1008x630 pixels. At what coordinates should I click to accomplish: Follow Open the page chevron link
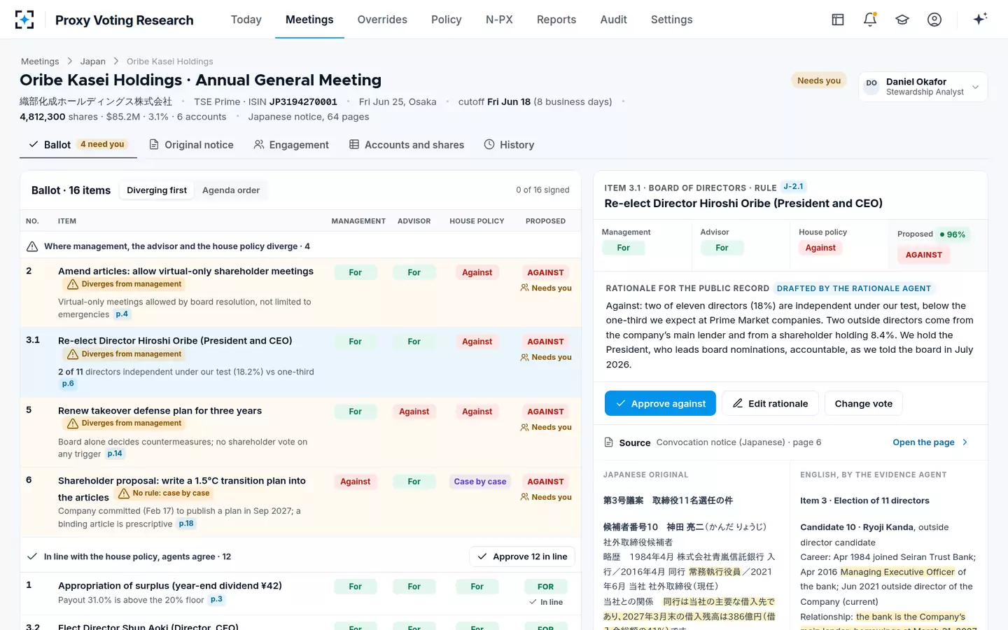930,442
